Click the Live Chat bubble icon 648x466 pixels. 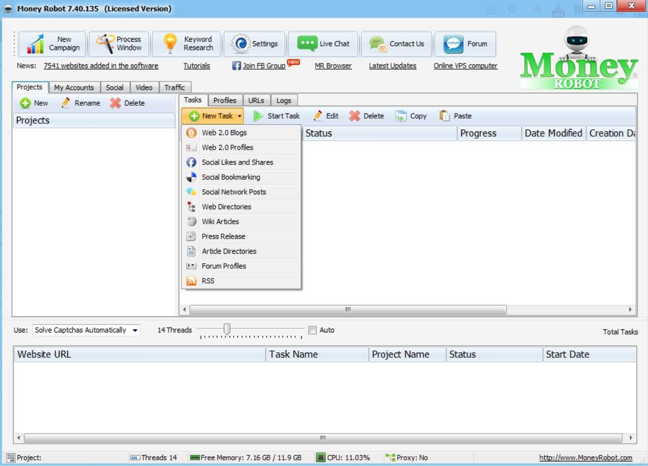[x=307, y=44]
